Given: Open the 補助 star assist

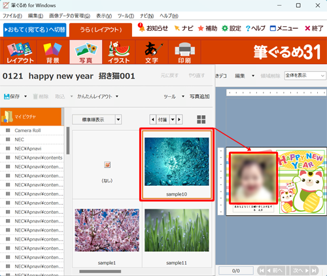Looking at the screenshot, I should pos(207,28).
